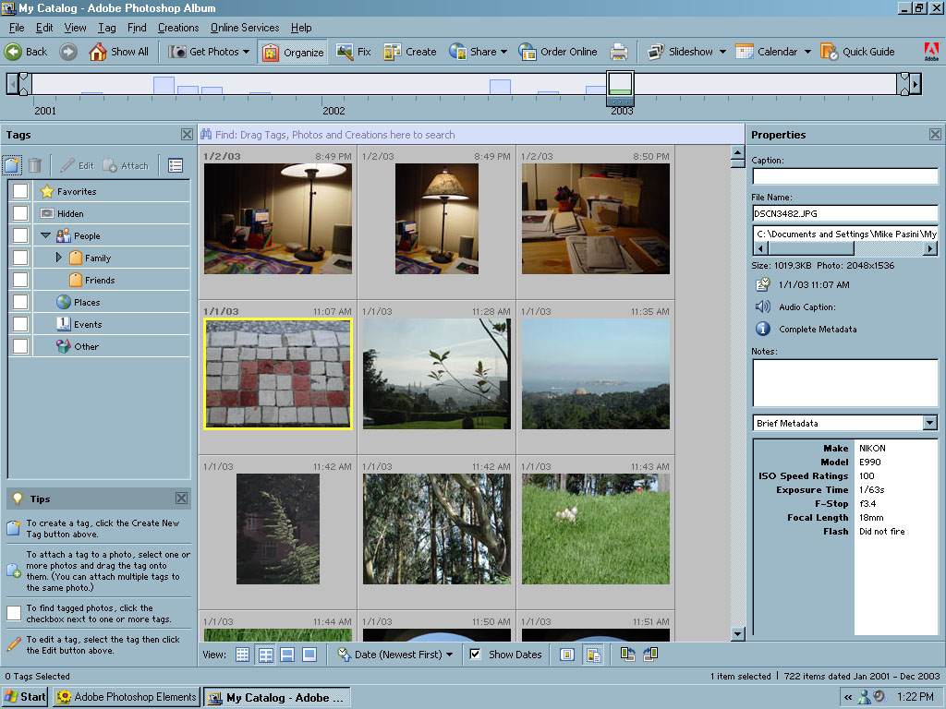
Task: Click the Rotate Left icon
Action: click(628, 655)
